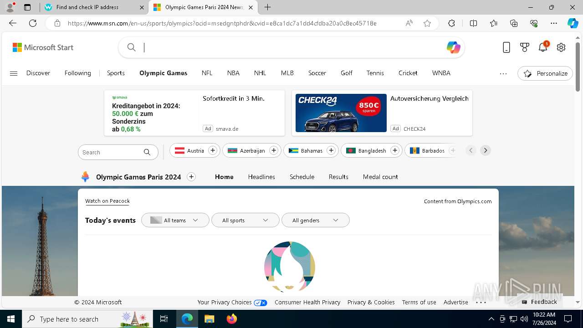View site information lock icon

click(x=57, y=23)
